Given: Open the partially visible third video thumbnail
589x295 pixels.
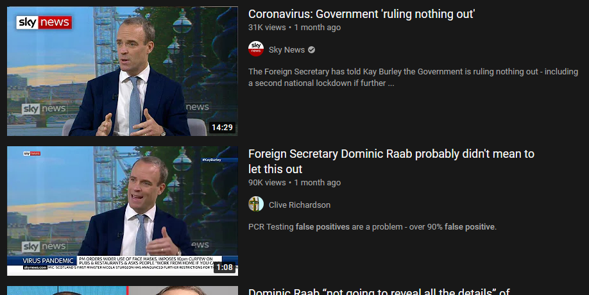Looking at the screenshot, I should 123,291.
